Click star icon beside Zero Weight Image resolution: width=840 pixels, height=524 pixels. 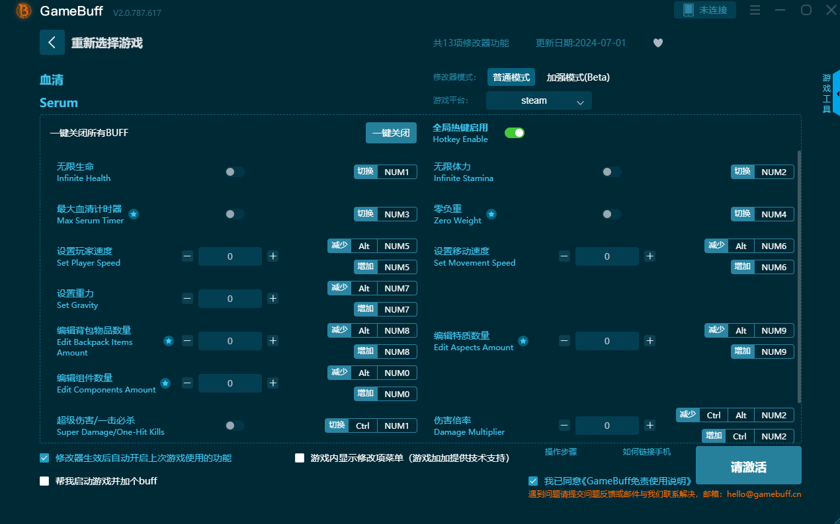491,214
